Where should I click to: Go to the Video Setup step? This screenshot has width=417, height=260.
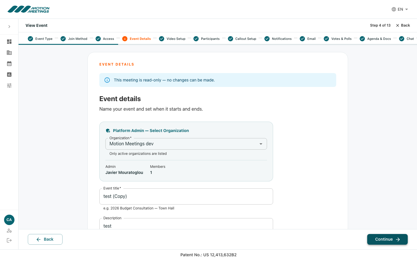(172, 39)
